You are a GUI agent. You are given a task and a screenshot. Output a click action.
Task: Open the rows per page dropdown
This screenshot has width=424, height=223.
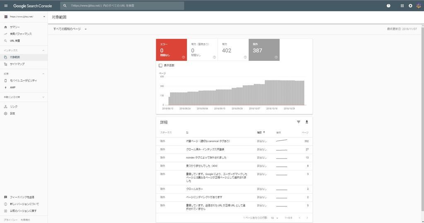click(275, 218)
